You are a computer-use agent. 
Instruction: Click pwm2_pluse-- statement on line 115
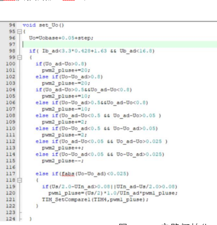click(63, 161)
